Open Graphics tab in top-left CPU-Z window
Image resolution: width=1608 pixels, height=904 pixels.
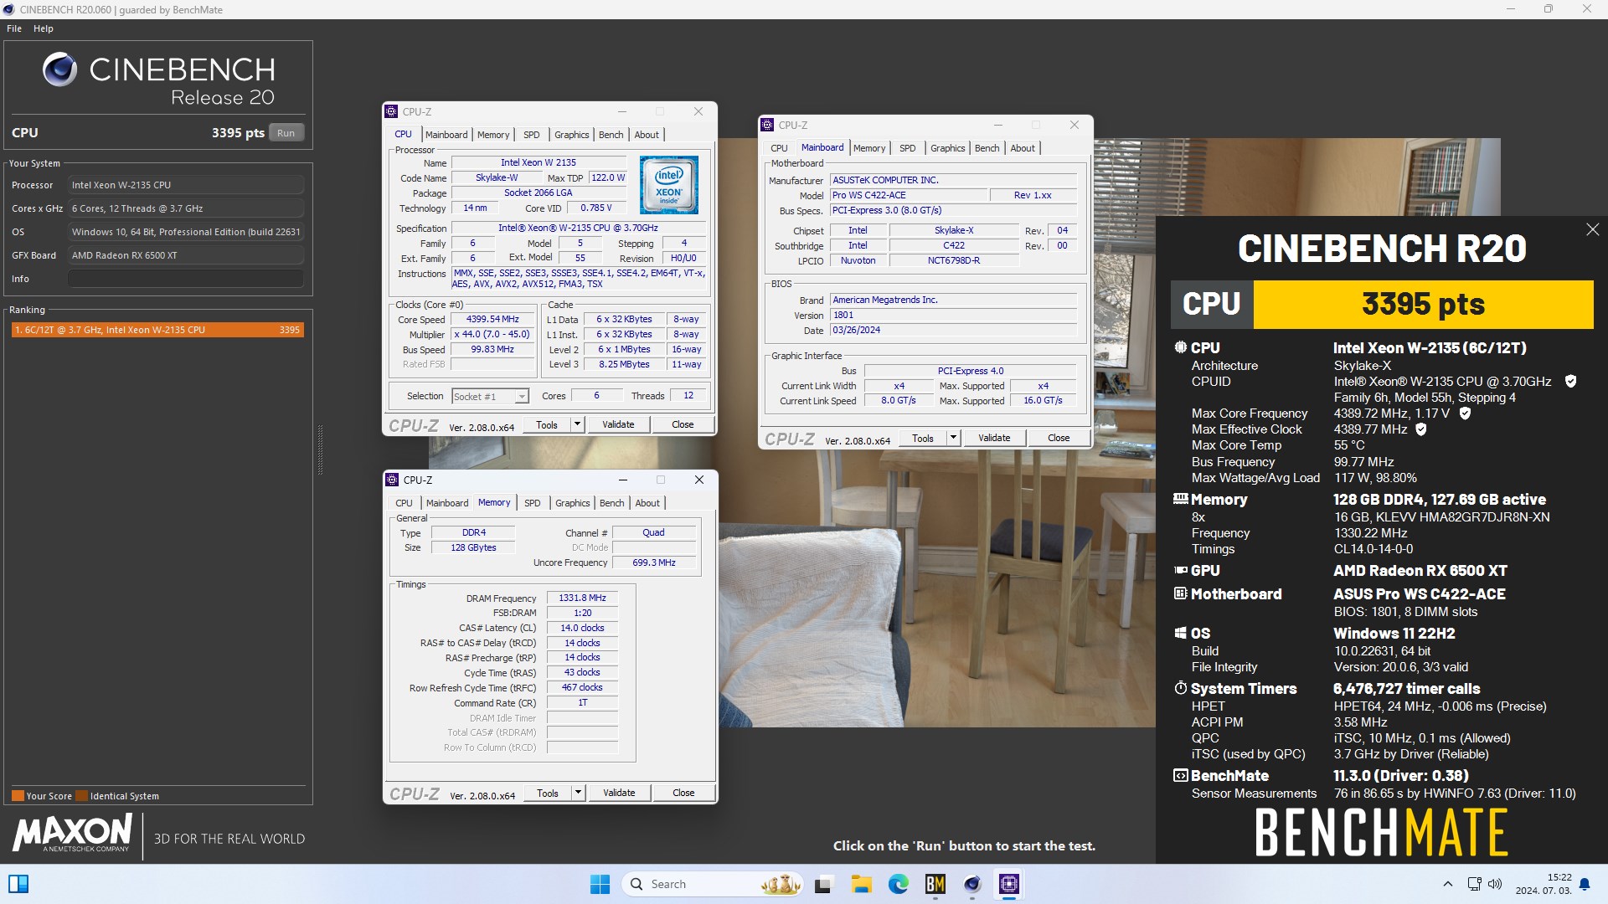572,135
